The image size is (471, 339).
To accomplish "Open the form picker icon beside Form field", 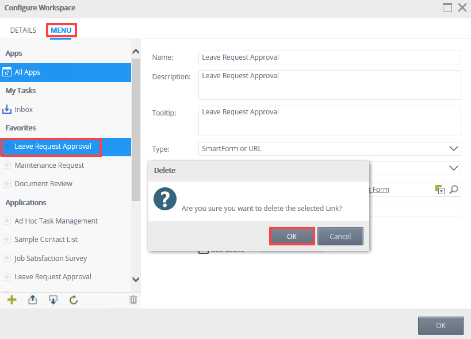I will (x=440, y=190).
